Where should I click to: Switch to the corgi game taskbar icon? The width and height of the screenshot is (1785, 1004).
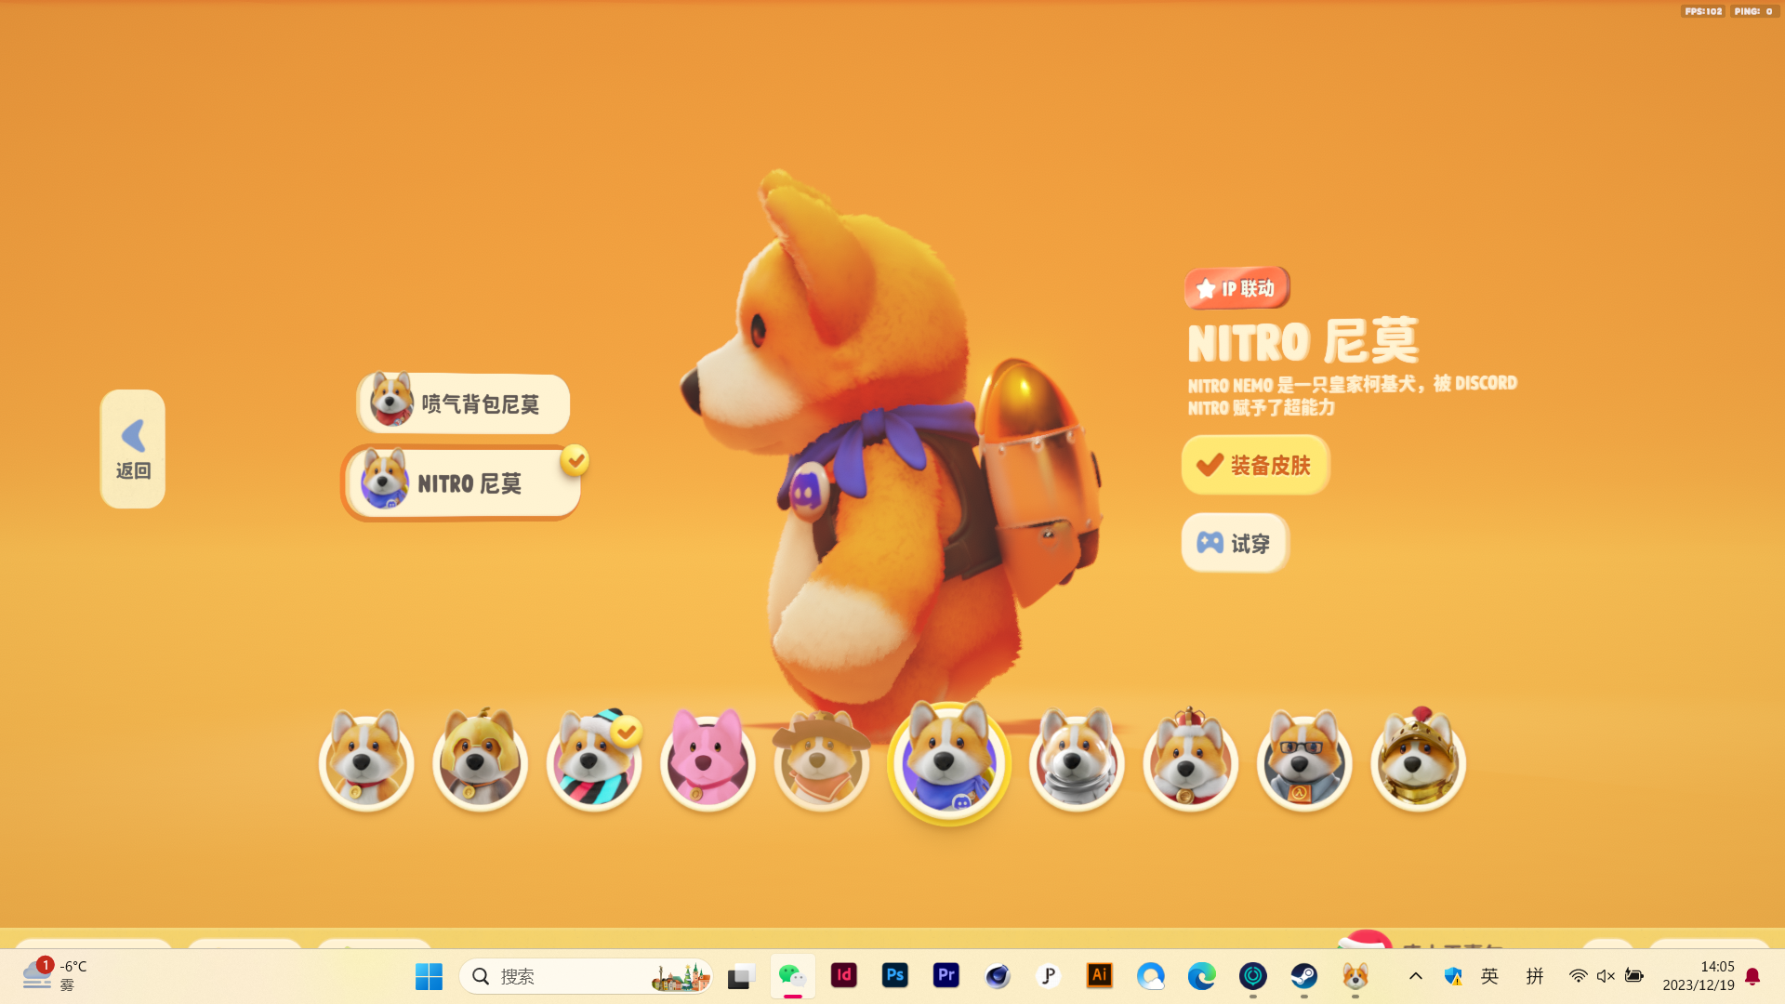point(1355,976)
